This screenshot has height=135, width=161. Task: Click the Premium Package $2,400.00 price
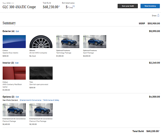click(6, 124)
